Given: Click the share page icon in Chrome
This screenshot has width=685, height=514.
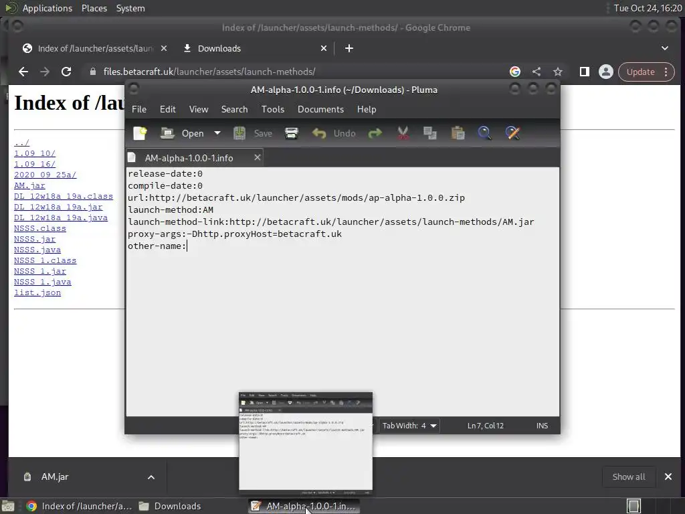Looking at the screenshot, I should tap(536, 72).
